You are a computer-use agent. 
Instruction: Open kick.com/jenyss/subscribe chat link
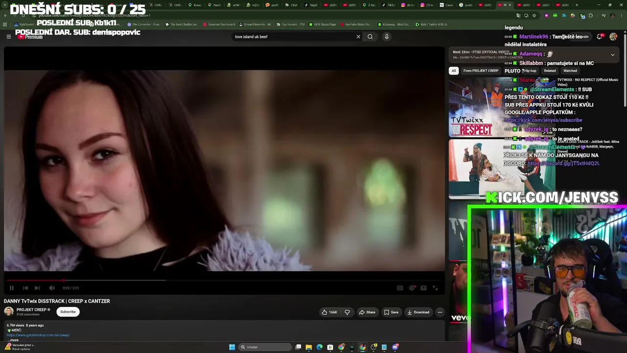pos(543,120)
